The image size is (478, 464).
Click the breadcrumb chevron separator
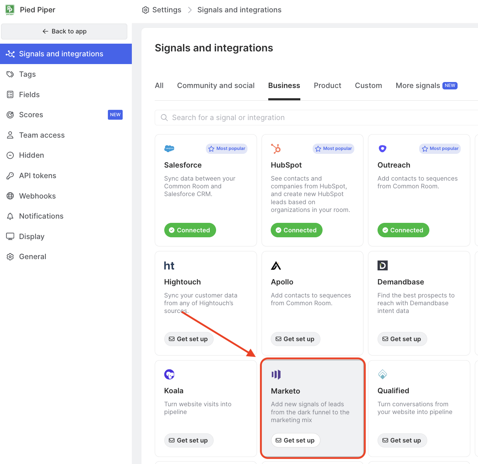pyautogui.click(x=190, y=10)
